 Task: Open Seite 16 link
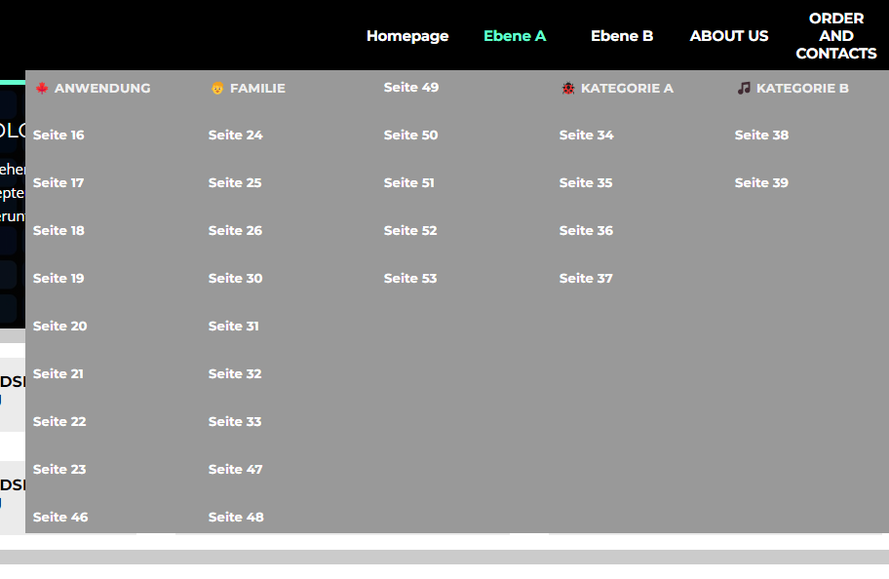click(x=58, y=135)
